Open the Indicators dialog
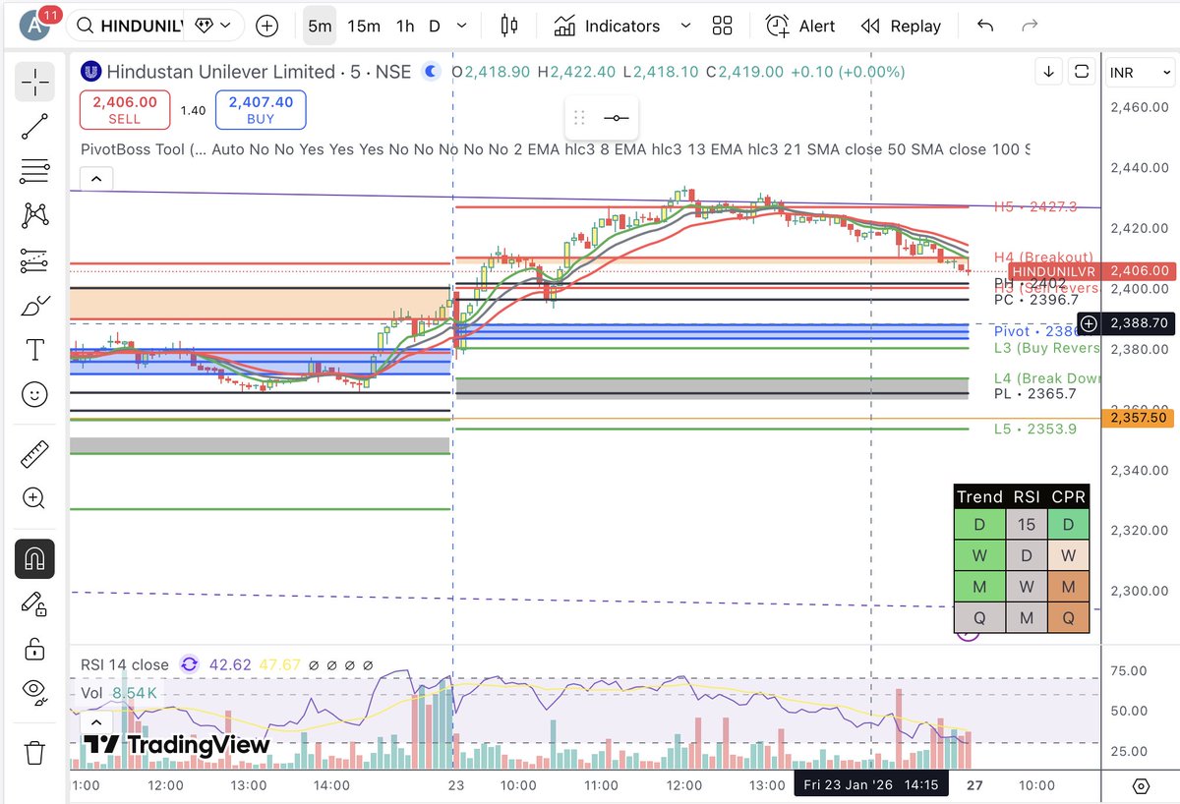The width and height of the screenshot is (1180, 804). [608, 26]
